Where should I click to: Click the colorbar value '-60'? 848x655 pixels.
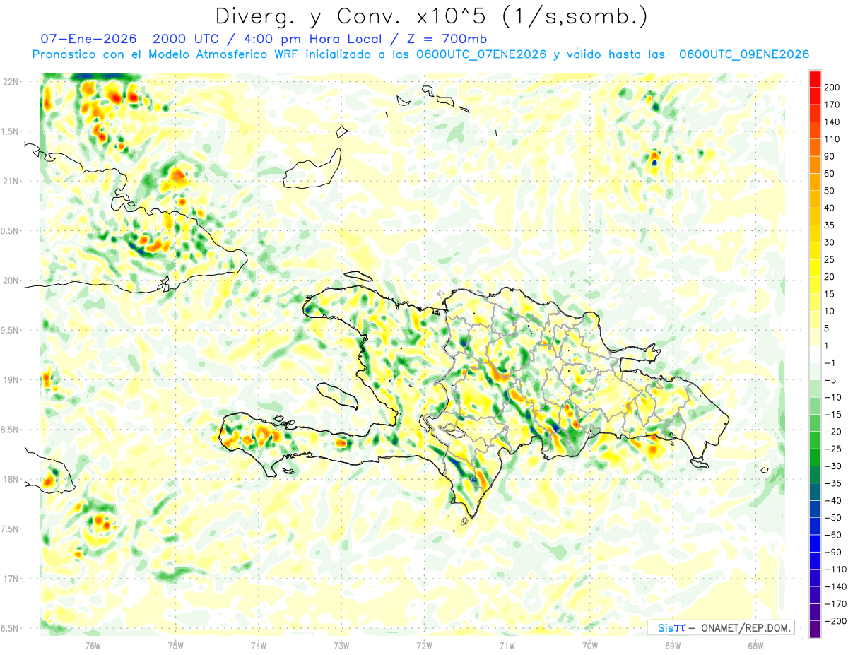pyautogui.click(x=833, y=535)
